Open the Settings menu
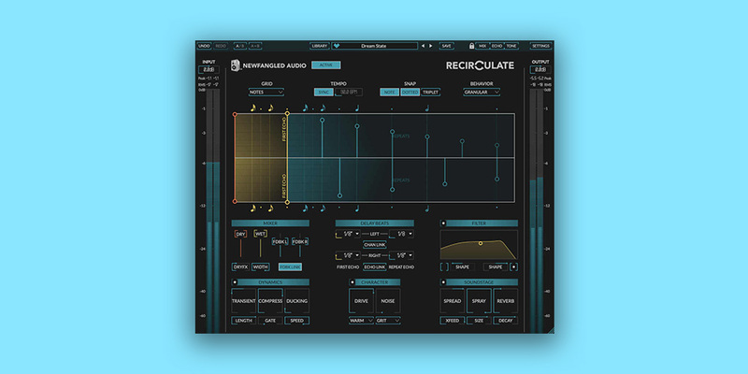The image size is (748, 374). (x=541, y=46)
